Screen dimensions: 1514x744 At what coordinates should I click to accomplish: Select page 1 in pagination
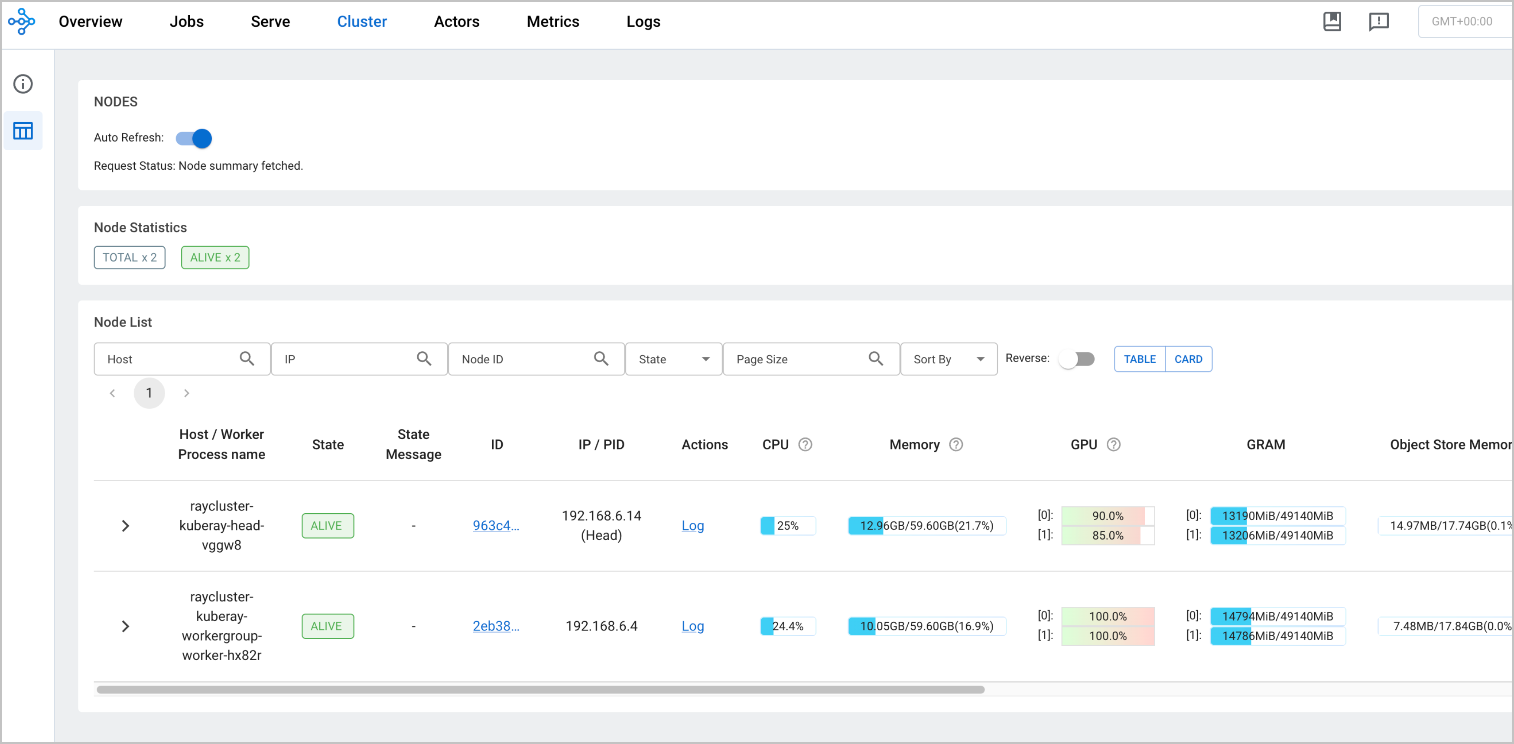(x=149, y=393)
